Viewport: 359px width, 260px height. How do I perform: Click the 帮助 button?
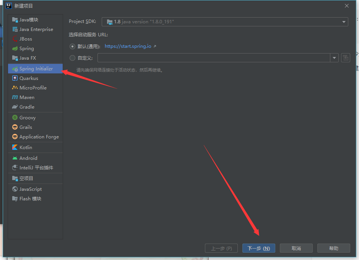click(x=334, y=248)
